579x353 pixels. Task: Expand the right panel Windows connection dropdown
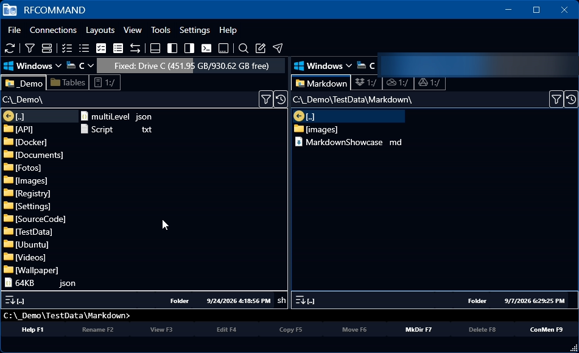click(323, 66)
